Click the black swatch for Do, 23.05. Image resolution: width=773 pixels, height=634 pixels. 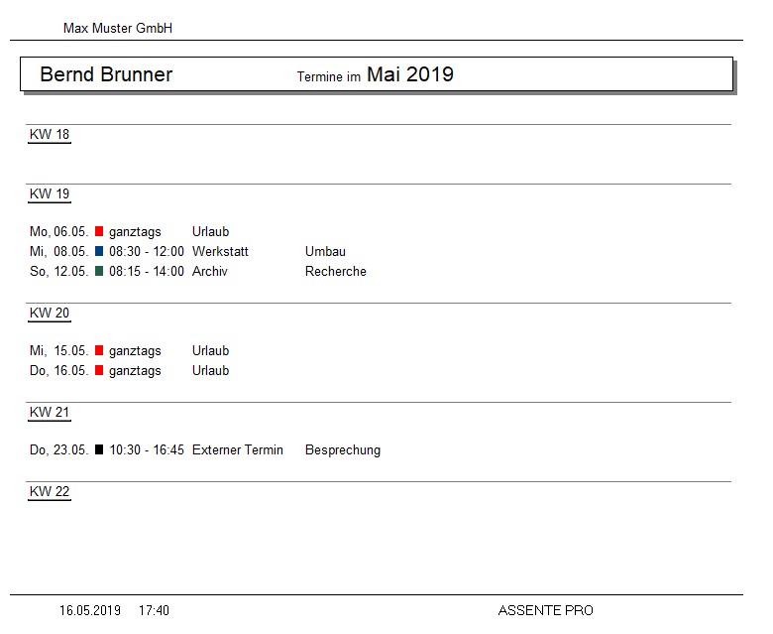coord(99,449)
